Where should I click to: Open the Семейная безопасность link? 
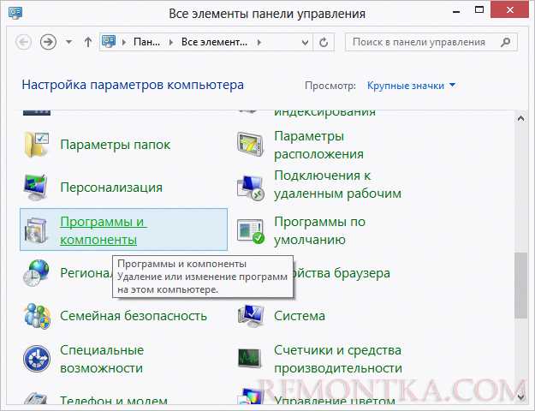click(134, 316)
